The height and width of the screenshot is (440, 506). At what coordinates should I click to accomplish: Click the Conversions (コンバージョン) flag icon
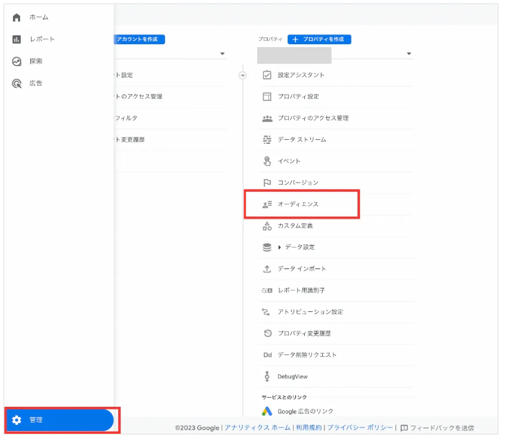pyautogui.click(x=267, y=183)
